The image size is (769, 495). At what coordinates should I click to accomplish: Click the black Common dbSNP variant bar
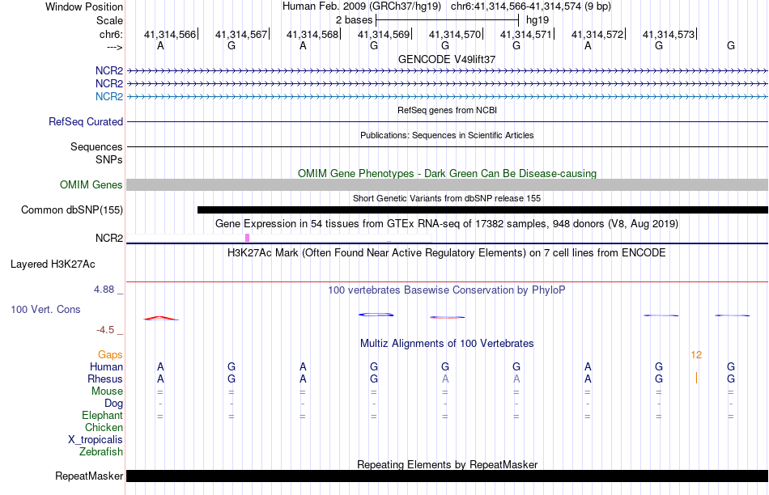482,209
